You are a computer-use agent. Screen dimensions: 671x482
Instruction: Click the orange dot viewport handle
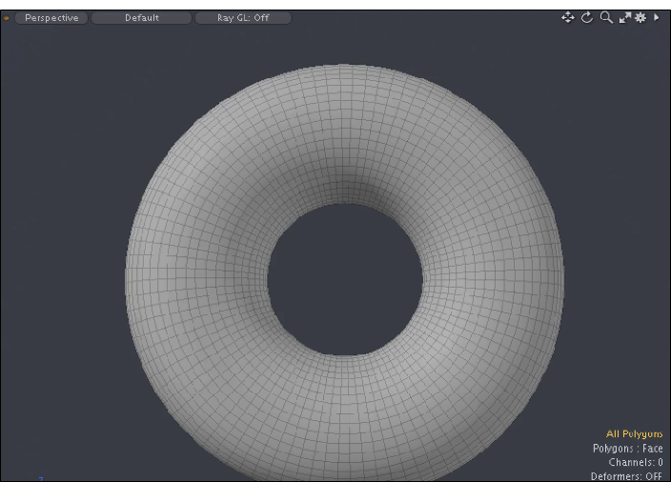7,18
